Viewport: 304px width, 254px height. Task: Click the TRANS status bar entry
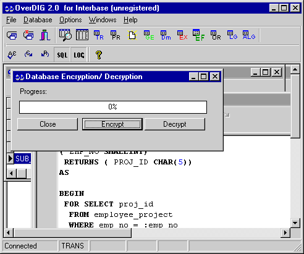tap(74, 246)
